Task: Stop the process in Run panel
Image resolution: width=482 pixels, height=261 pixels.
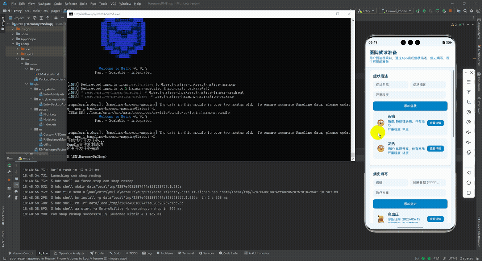Action: click(9, 180)
